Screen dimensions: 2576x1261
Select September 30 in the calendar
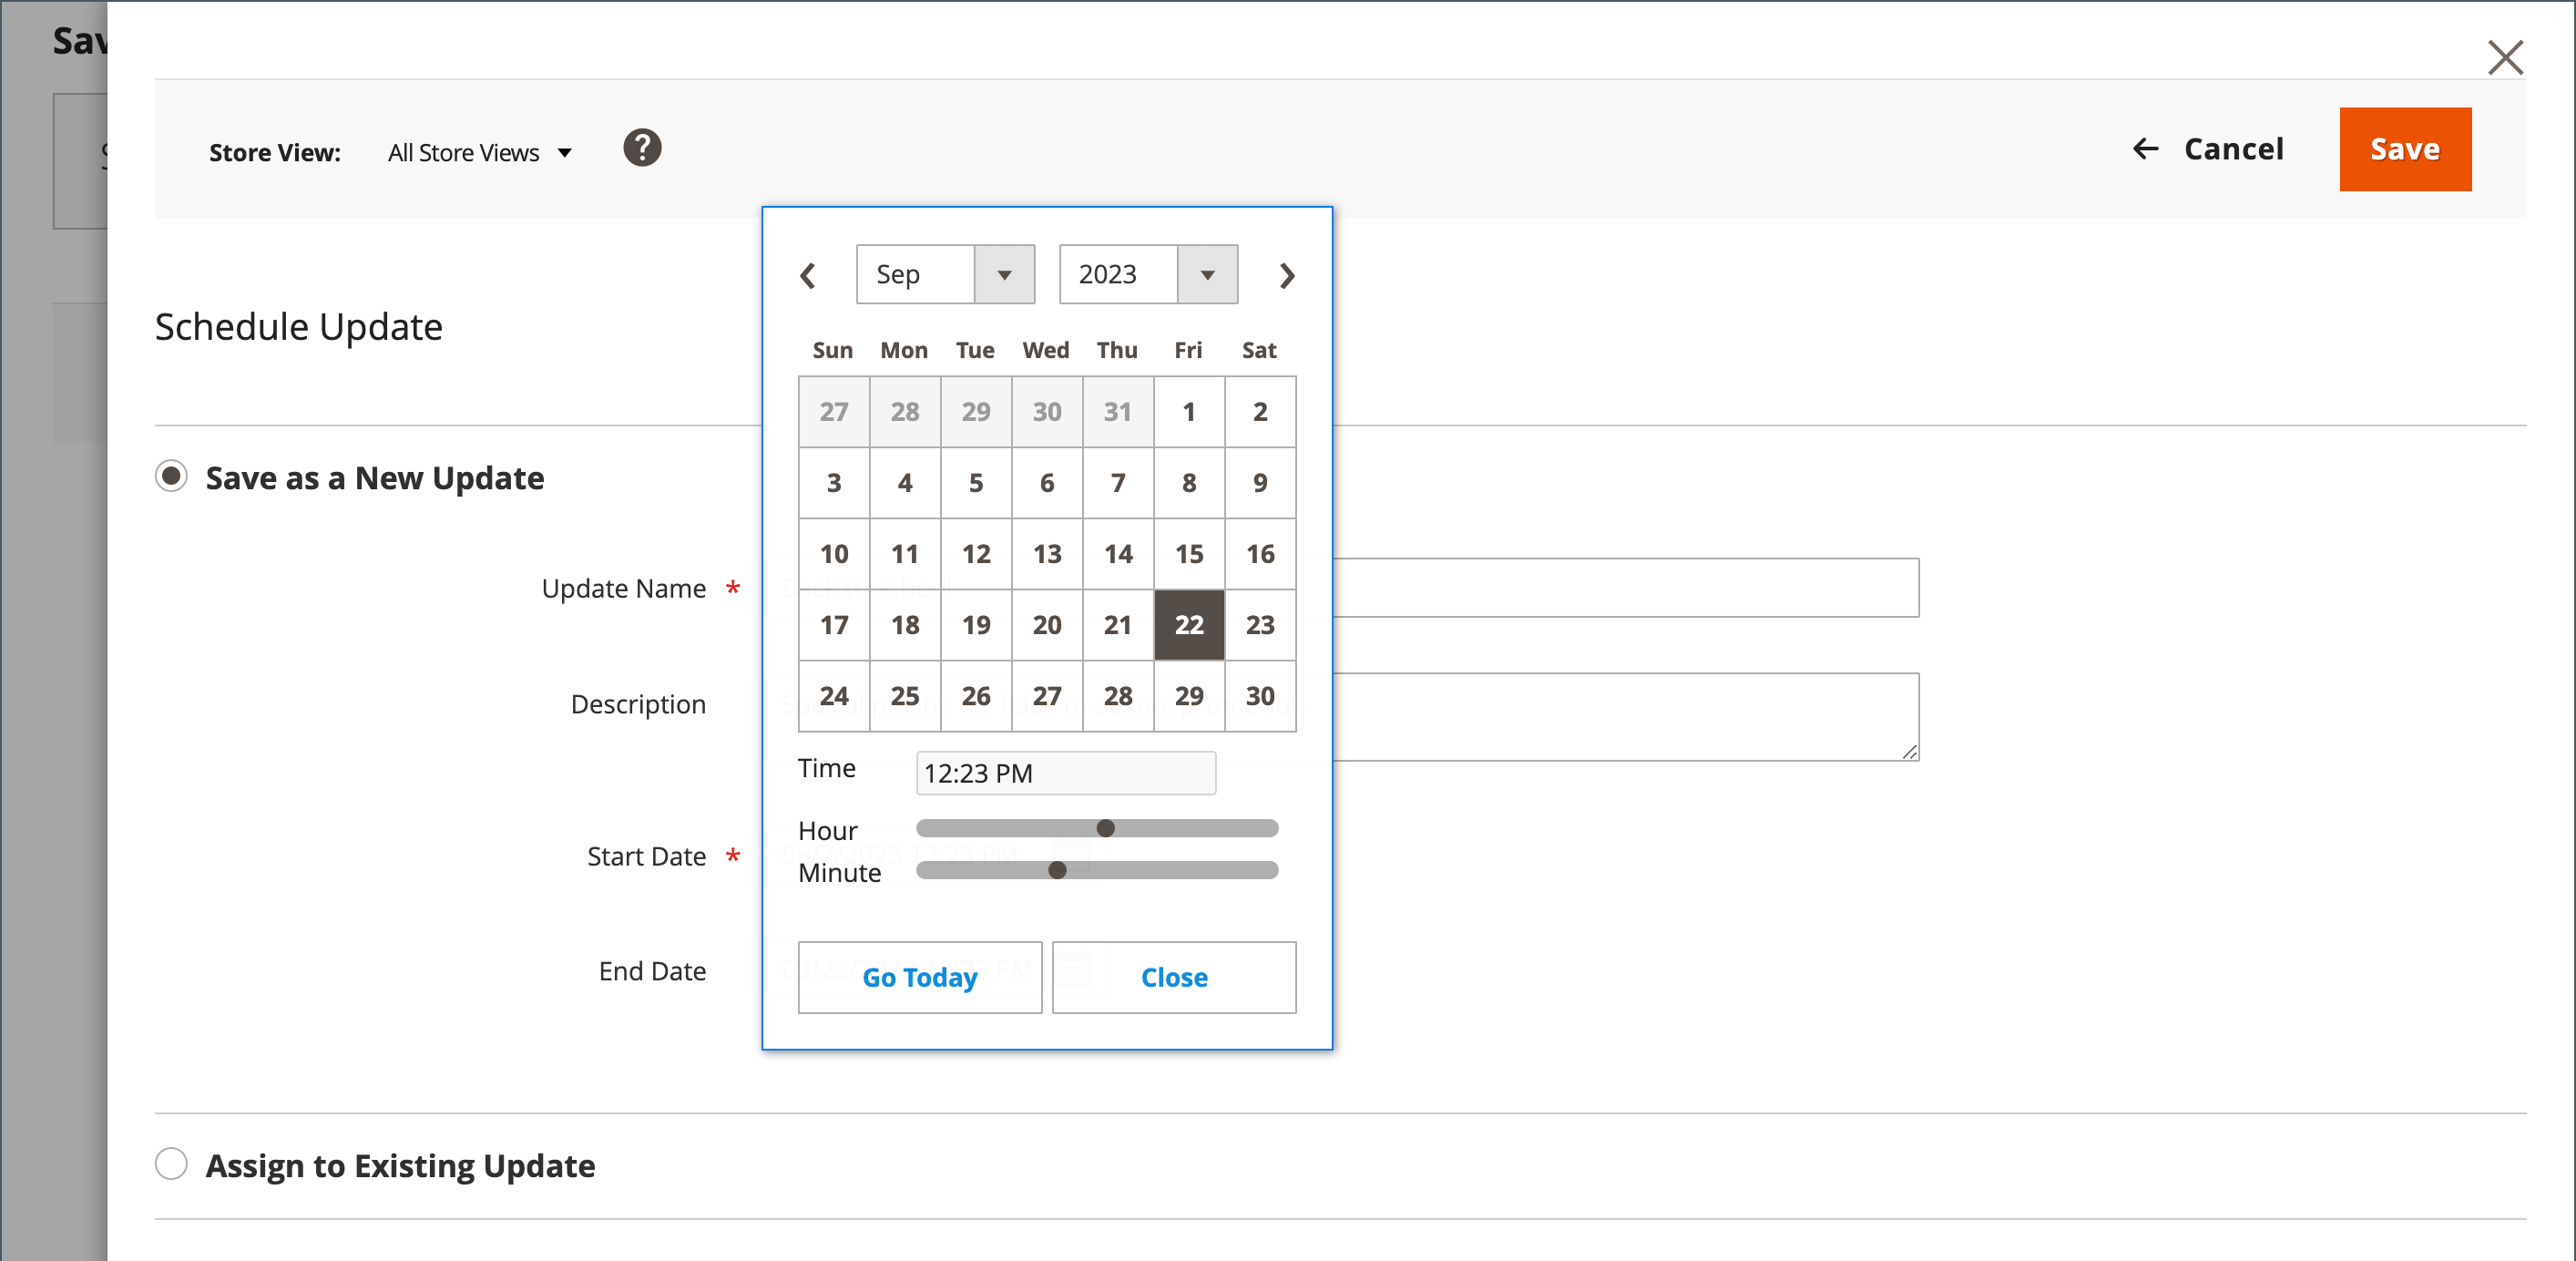point(1259,696)
